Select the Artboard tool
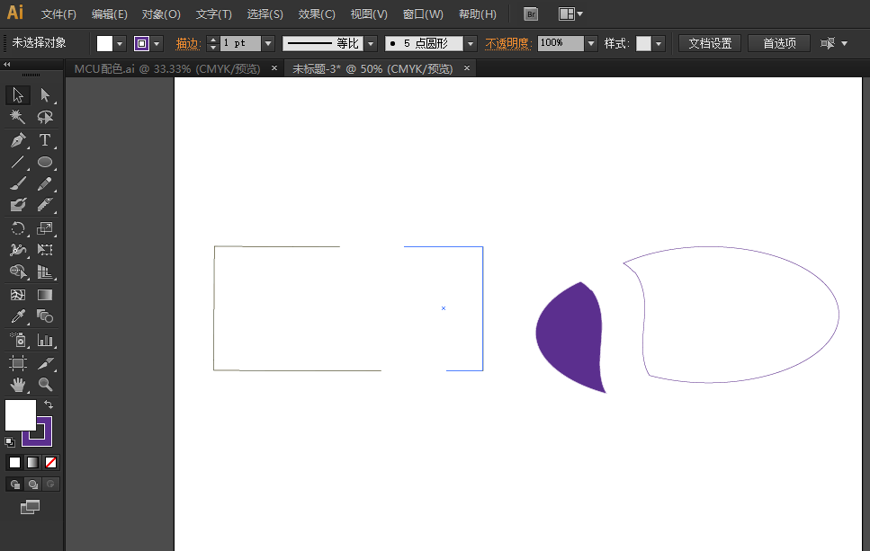870x551 pixels. click(x=18, y=363)
